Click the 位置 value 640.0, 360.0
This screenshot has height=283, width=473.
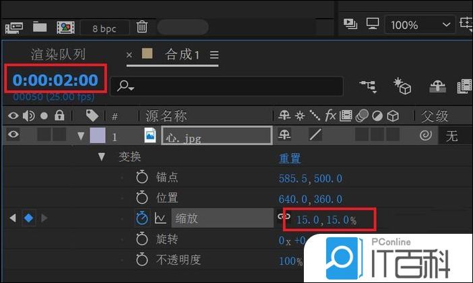click(x=311, y=199)
